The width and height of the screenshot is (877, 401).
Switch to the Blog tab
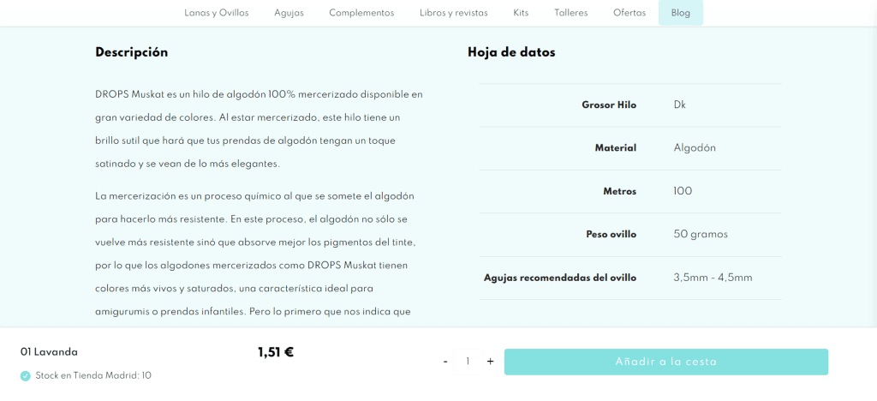click(x=681, y=13)
